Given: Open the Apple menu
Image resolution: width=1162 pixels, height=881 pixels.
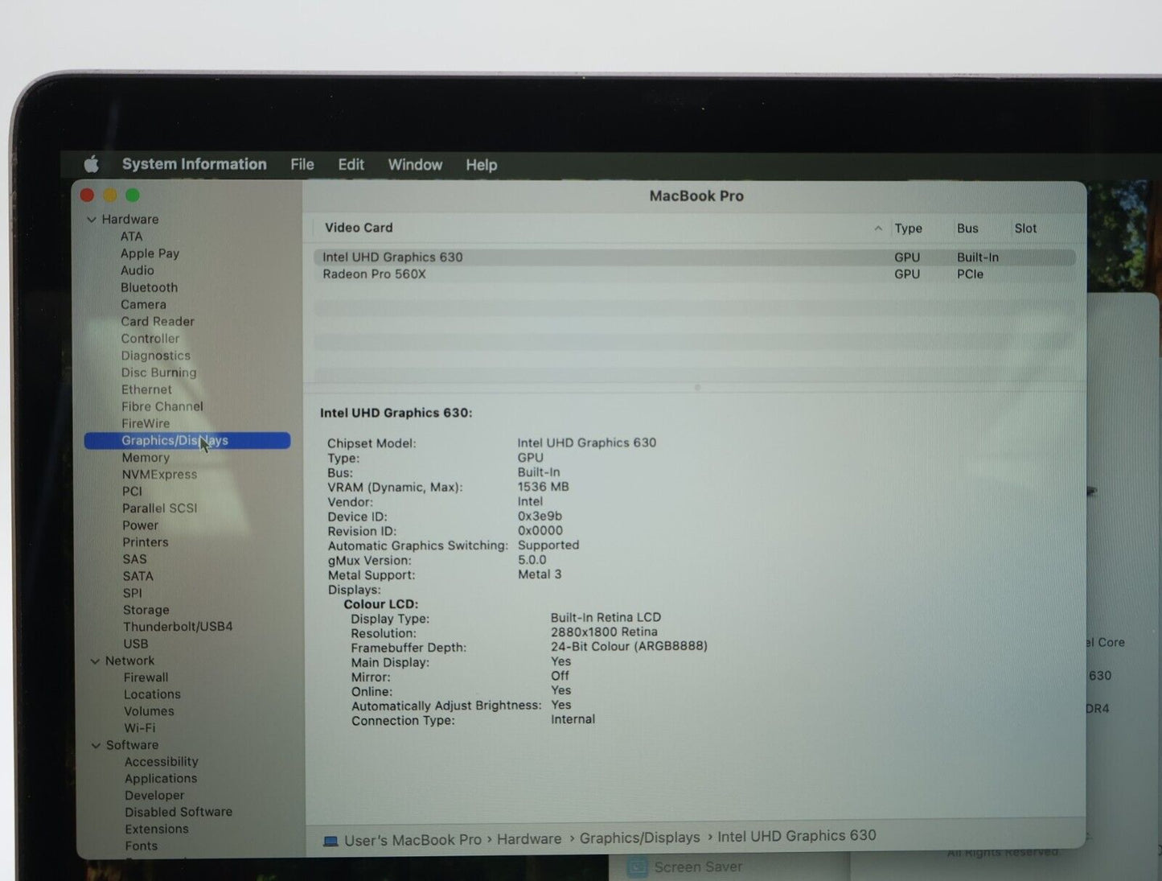Looking at the screenshot, I should (91, 164).
